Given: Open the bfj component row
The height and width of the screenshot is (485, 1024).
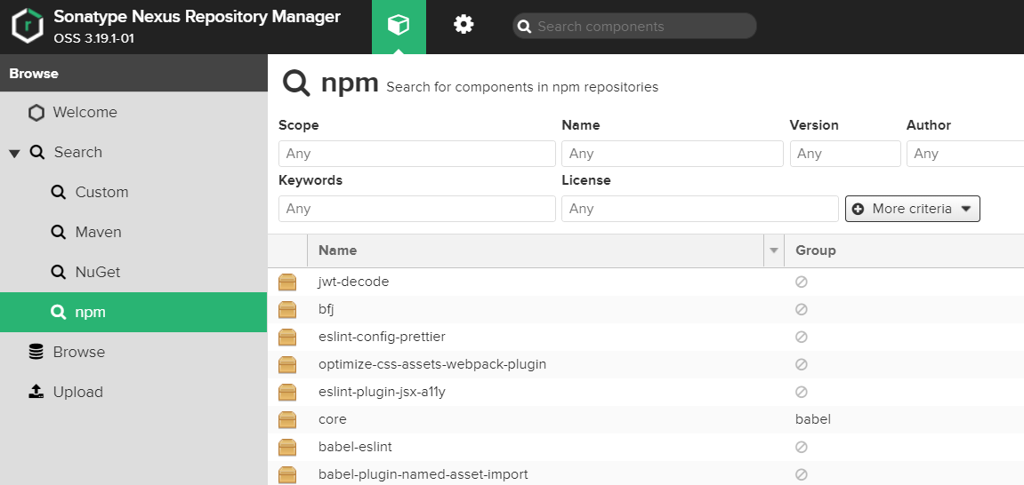Looking at the screenshot, I should [x=646, y=310].
